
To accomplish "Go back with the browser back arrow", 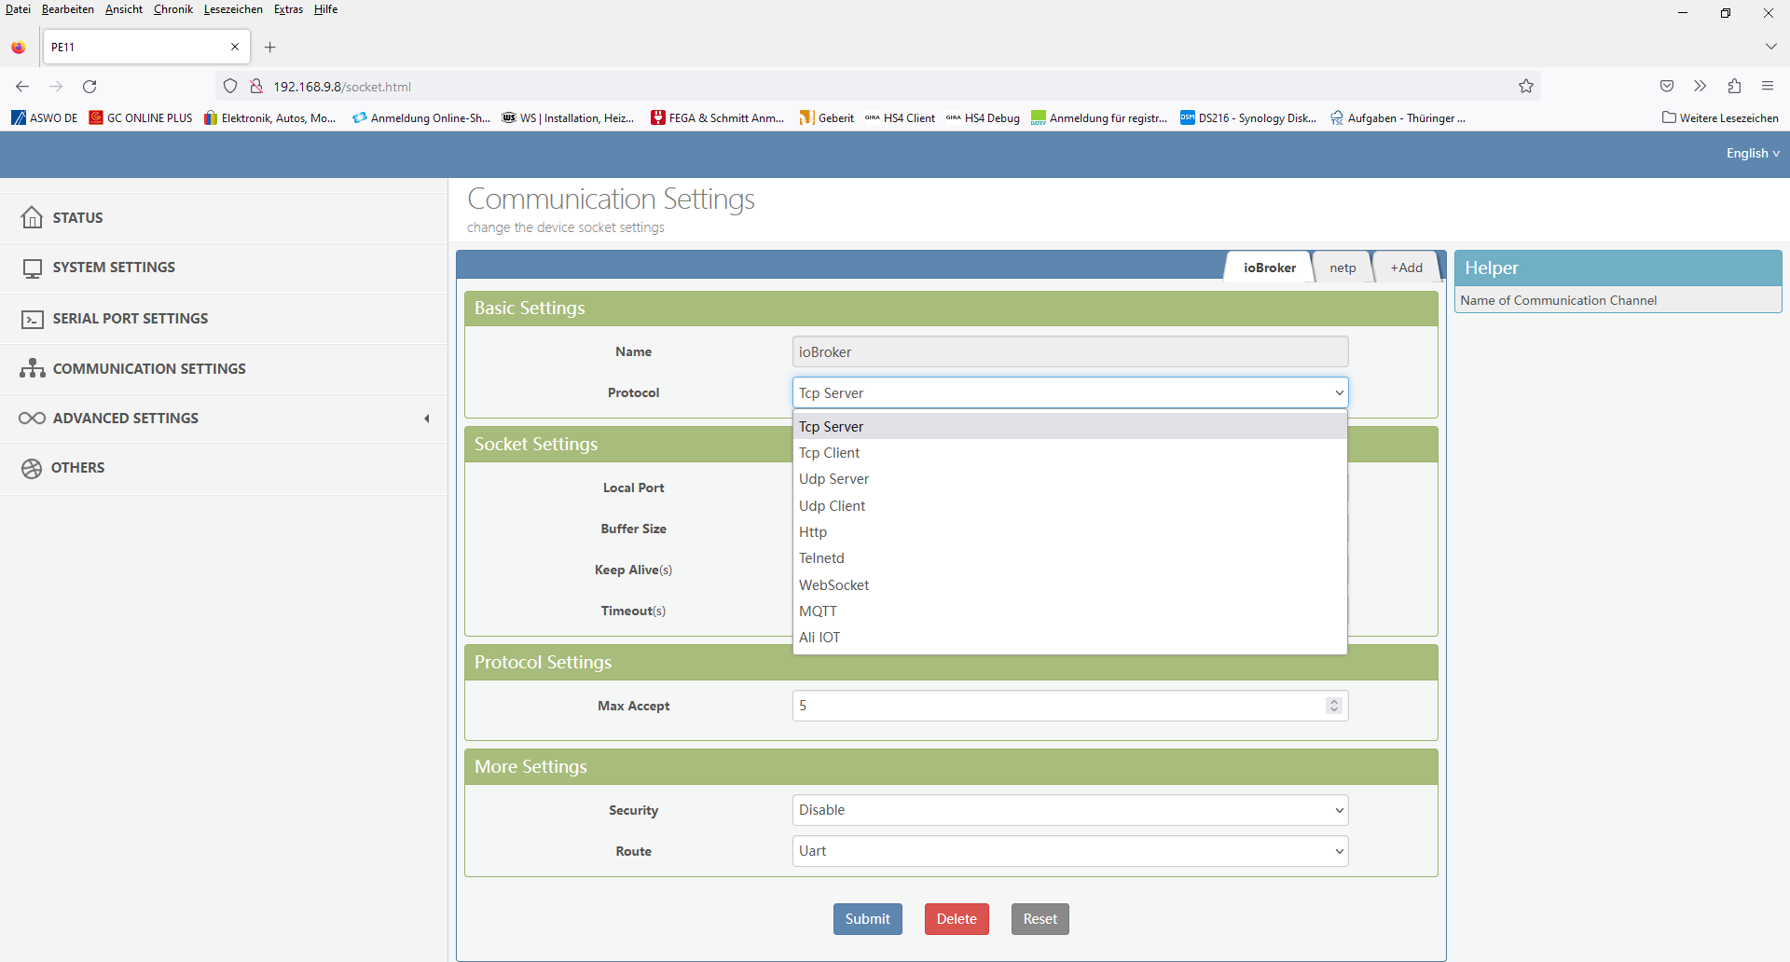I will click(x=22, y=87).
